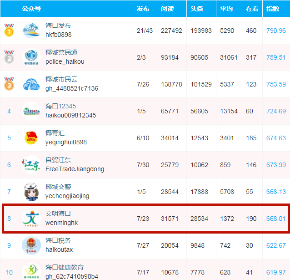Click index value 753.59
This screenshot has height=280, width=290.
coord(276,84)
